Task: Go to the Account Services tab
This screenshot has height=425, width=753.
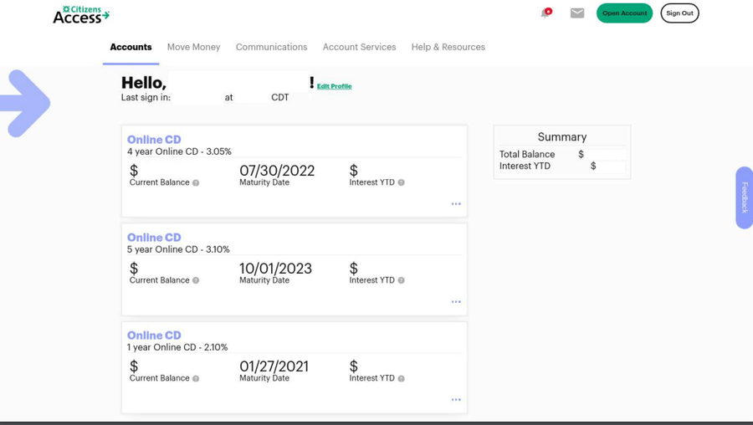Action: (x=359, y=47)
